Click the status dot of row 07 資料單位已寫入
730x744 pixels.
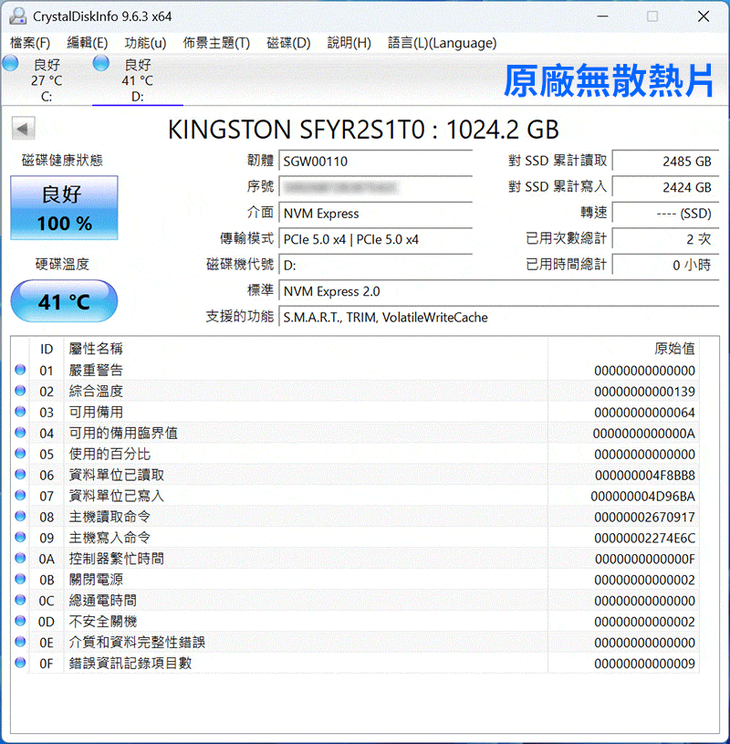point(20,495)
